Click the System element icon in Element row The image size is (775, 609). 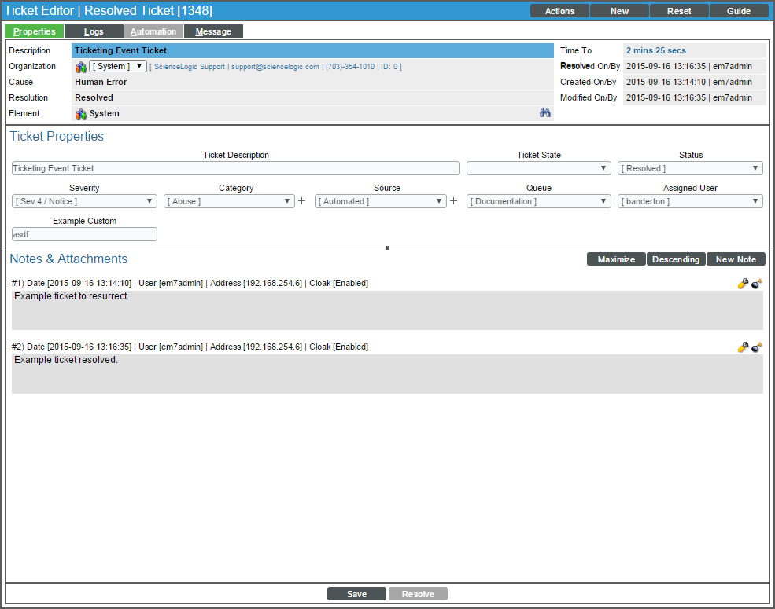pos(81,114)
